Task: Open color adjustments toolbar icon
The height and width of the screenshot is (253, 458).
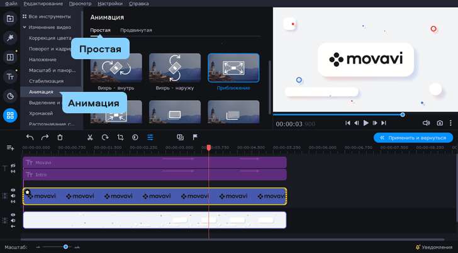Action: pos(135,137)
